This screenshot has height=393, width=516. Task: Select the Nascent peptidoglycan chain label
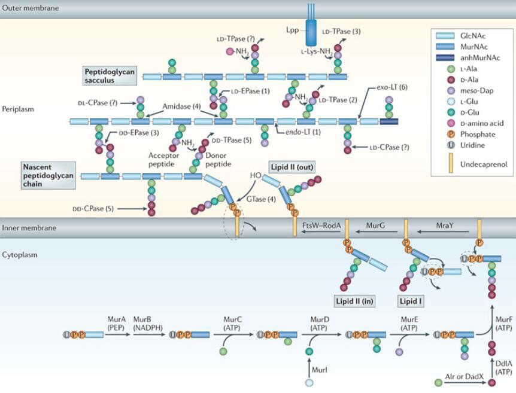(48, 174)
